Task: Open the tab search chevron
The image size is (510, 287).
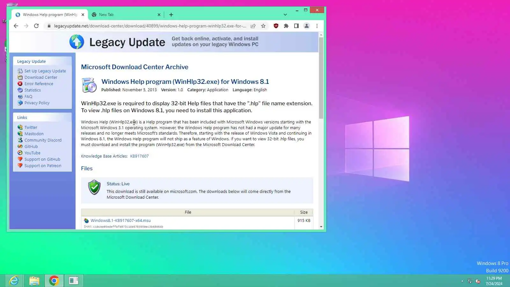Action: 285,15
